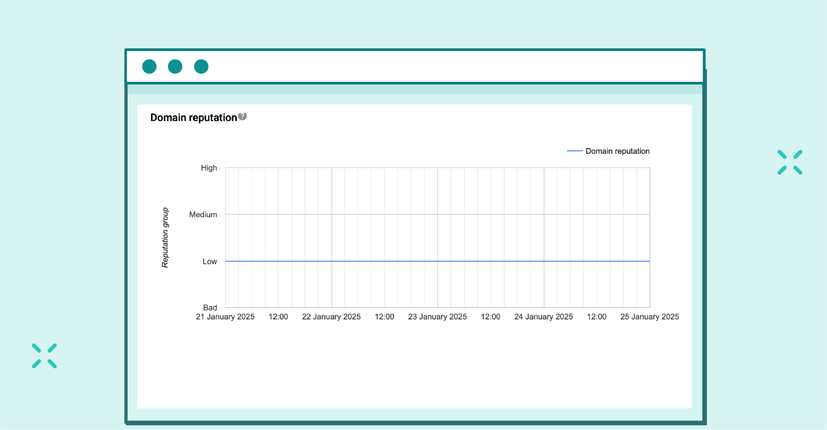Toggle the Domain reputation series in the legend
Screen dimensions: 827x430
(x=617, y=151)
